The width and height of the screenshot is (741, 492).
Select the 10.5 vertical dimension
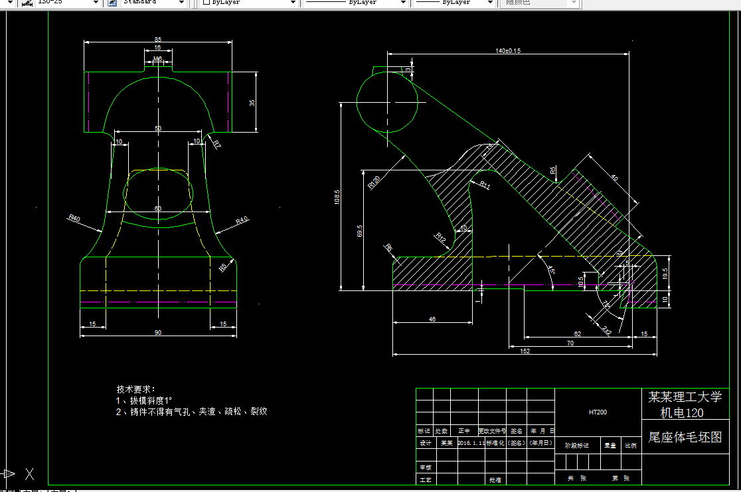coord(581,282)
